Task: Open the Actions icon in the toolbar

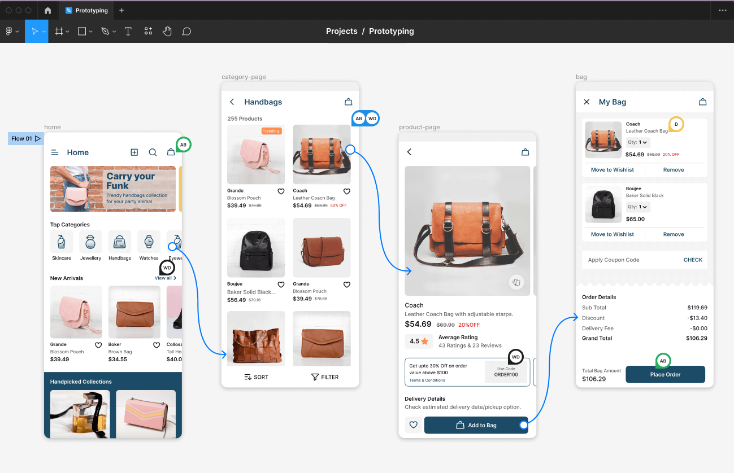Action: point(148,31)
